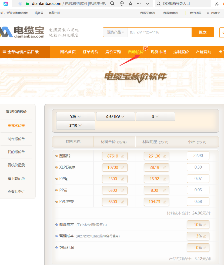The width and height of the screenshot is (224, 265).
Task: Select 电缆核价宝 in the sidebar
Action: click(x=16, y=126)
